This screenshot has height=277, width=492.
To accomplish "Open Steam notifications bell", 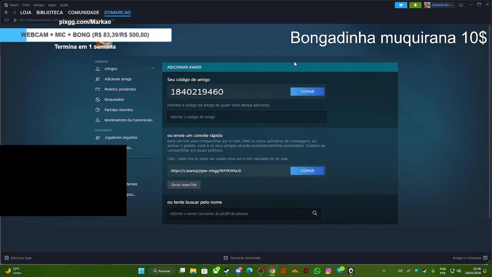I will (x=415, y=5).
